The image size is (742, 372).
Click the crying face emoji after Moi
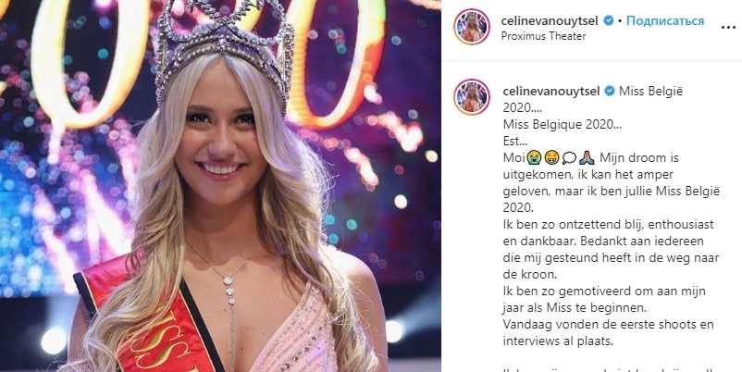click(x=534, y=158)
